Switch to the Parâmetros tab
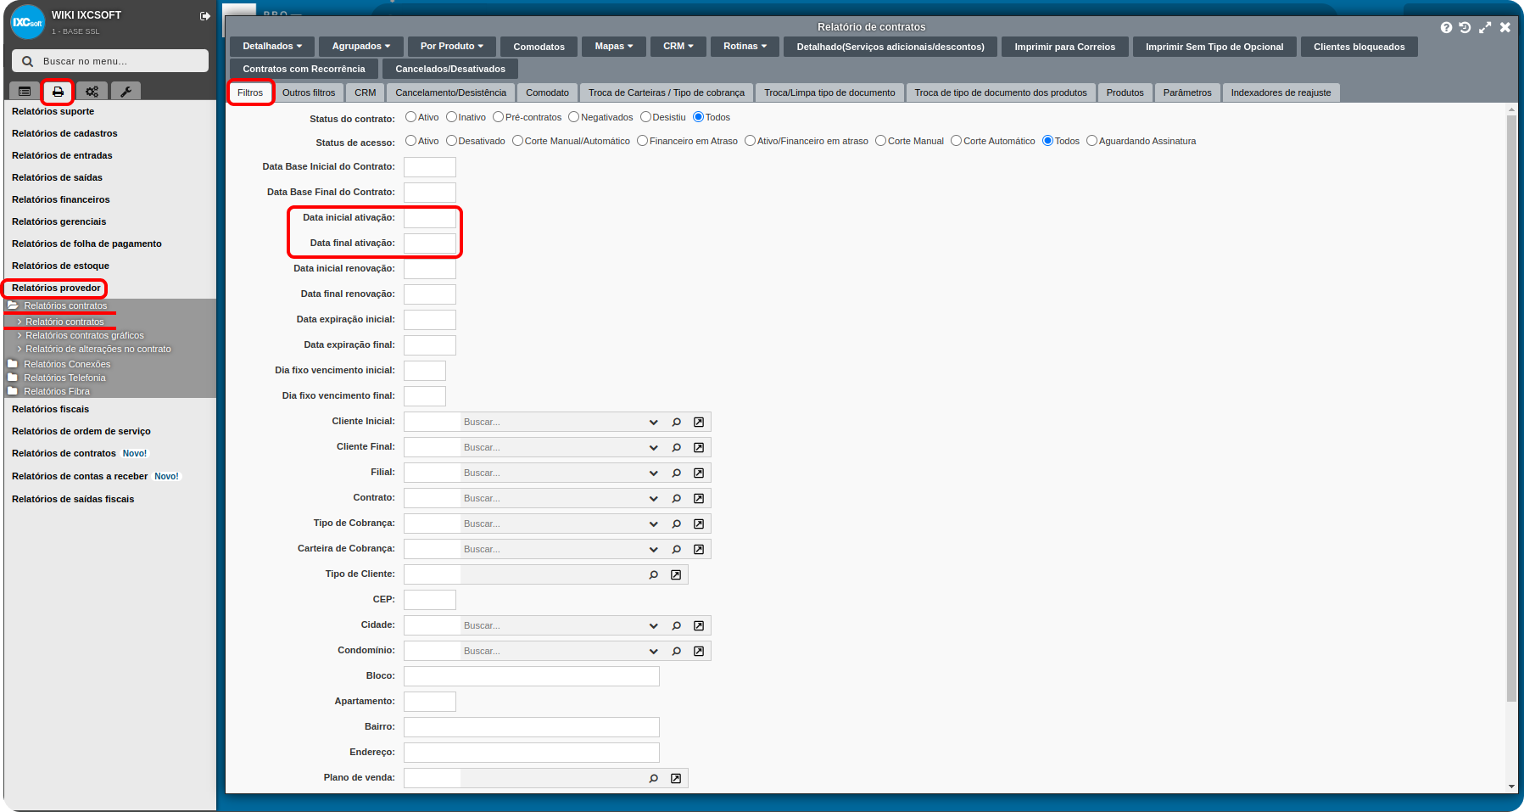 [1187, 92]
